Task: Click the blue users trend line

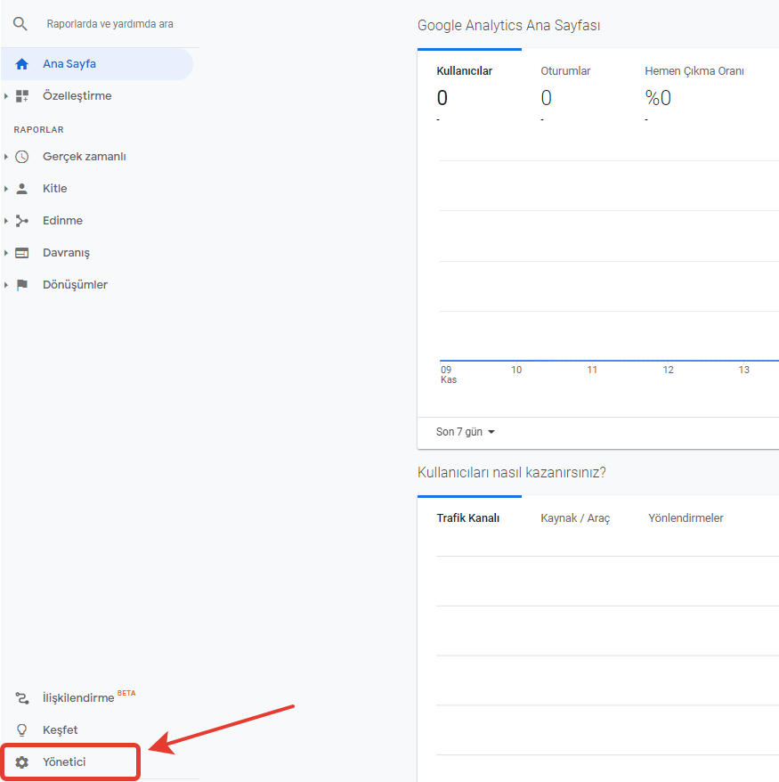Action: click(x=609, y=360)
